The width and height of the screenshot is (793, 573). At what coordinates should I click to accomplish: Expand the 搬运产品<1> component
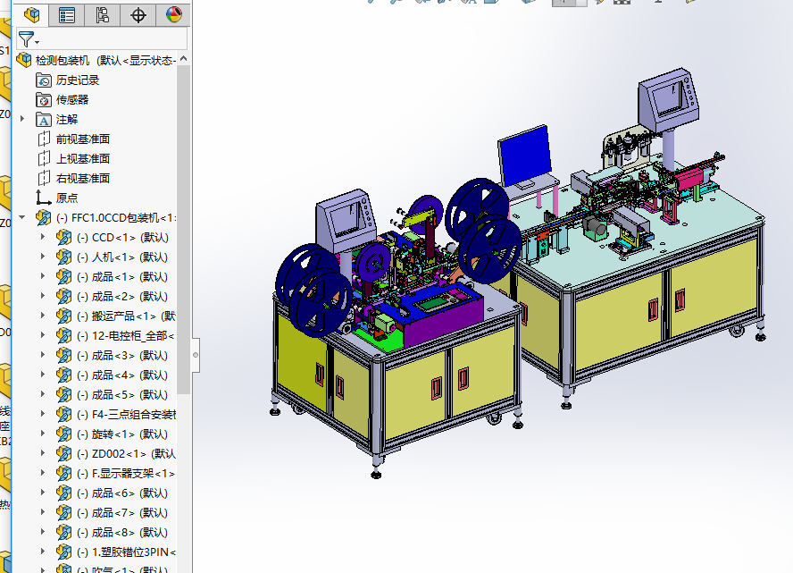43,316
